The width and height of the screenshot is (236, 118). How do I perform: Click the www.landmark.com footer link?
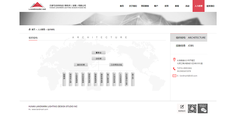click(40, 109)
